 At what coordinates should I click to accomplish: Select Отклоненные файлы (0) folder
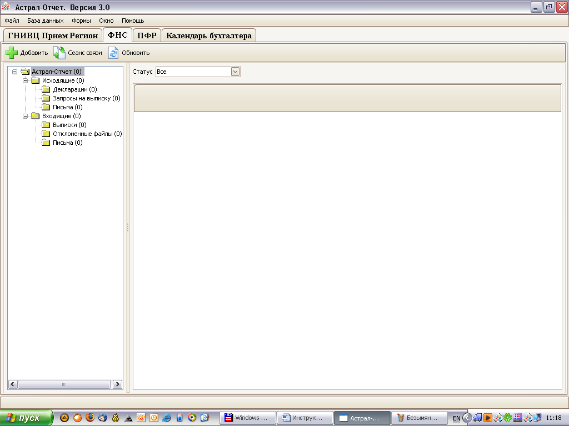(x=87, y=134)
